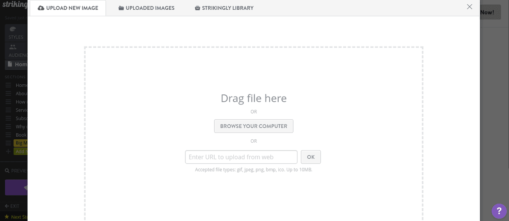Click Preview in the sidebar
509x221 pixels.
pyautogui.click(x=16, y=171)
